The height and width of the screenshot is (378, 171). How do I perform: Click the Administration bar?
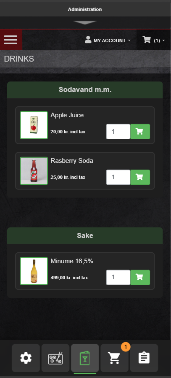(86, 9)
